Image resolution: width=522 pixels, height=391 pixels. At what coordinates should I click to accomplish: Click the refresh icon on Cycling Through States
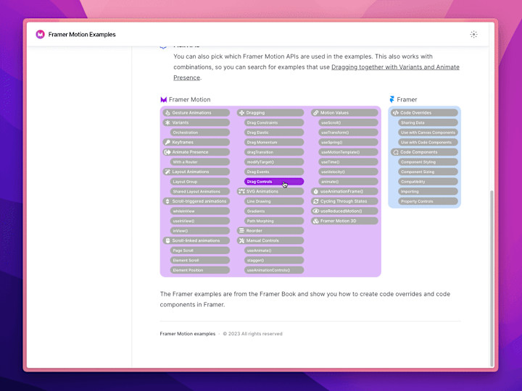(x=315, y=201)
